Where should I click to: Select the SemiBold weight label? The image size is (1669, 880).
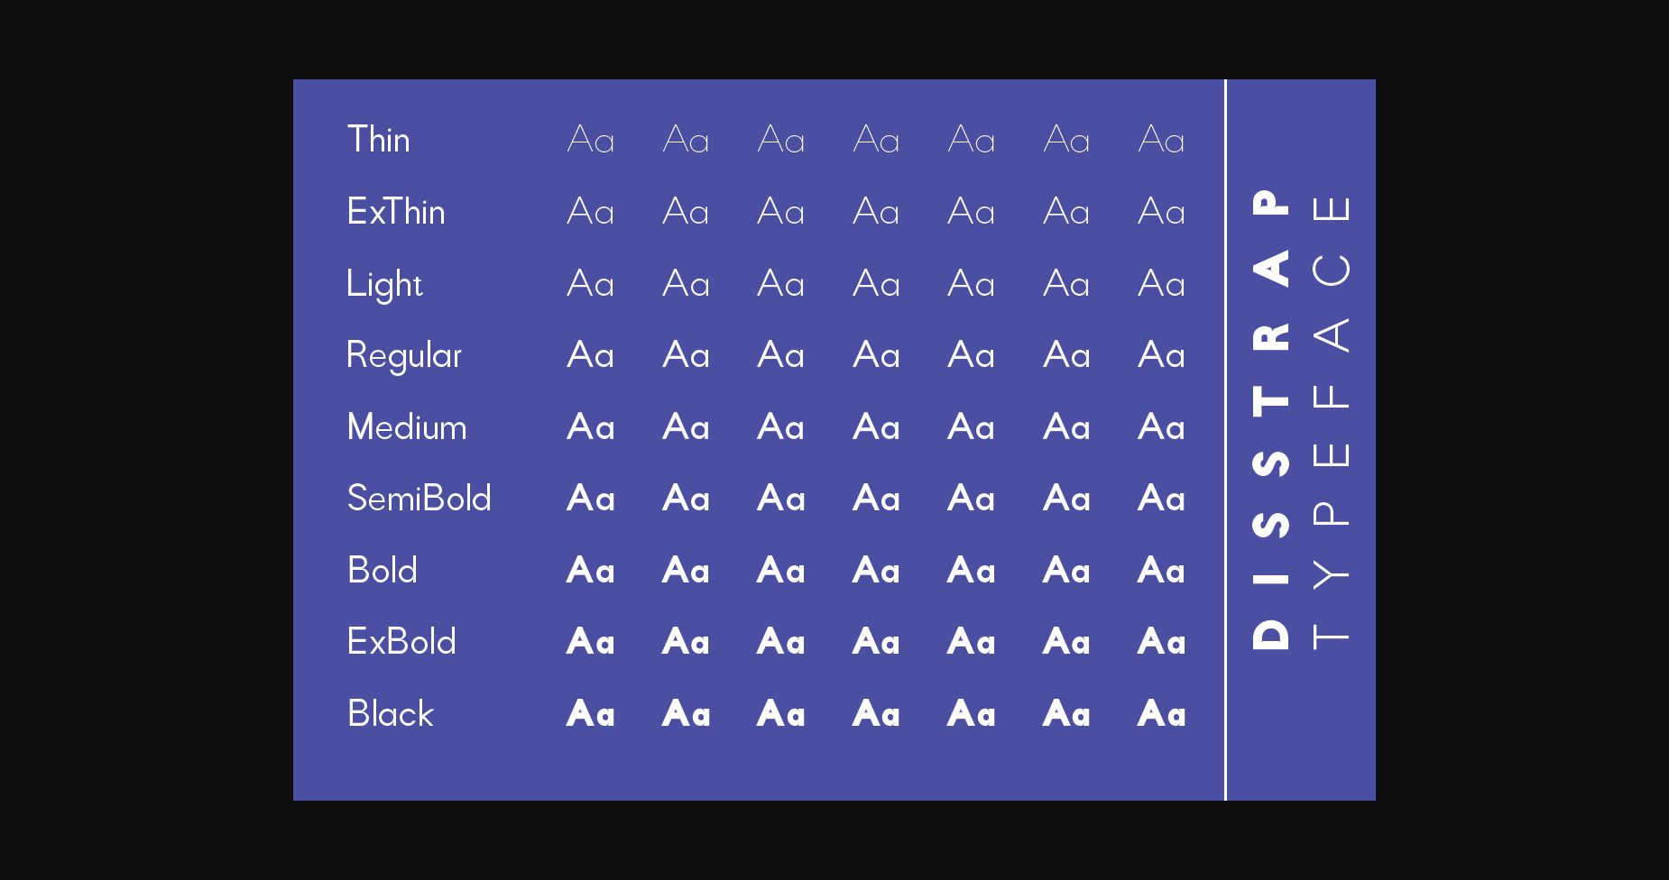420,498
